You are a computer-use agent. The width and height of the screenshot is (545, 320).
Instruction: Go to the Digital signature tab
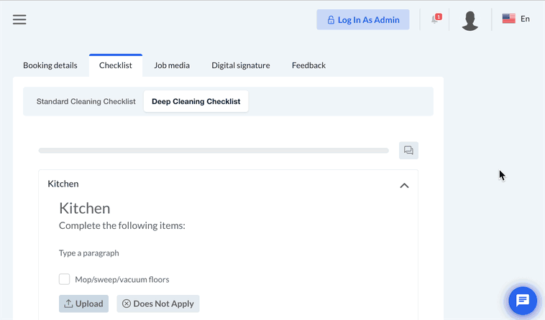(241, 65)
